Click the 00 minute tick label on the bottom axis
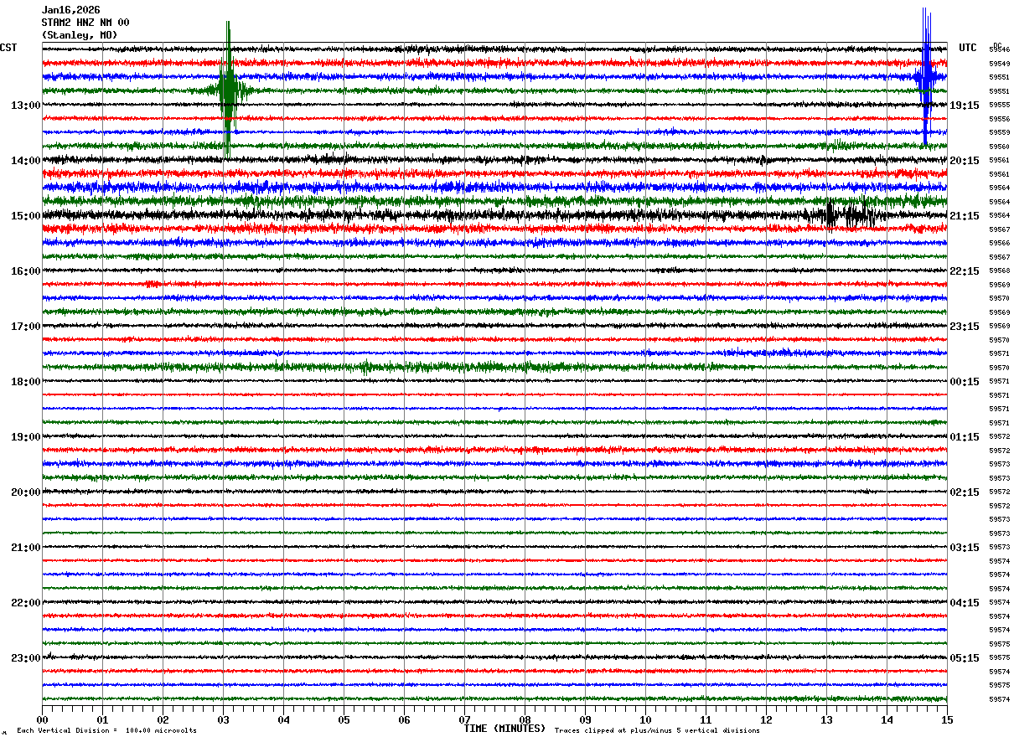This screenshot has width=1014, height=742. [x=42, y=719]
